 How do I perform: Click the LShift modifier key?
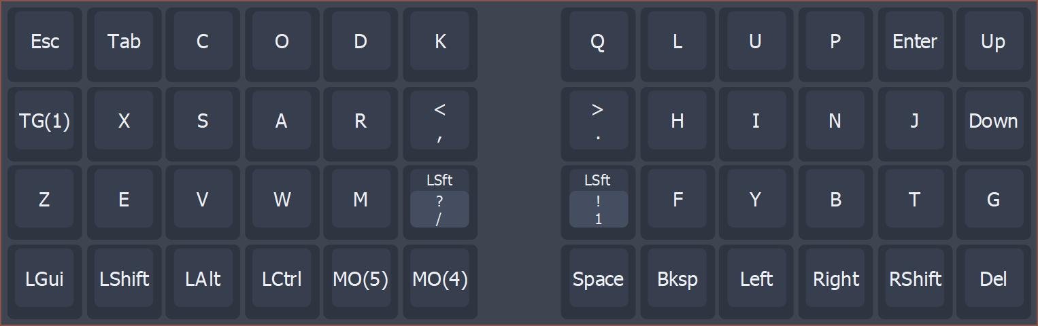click(124, 279)
